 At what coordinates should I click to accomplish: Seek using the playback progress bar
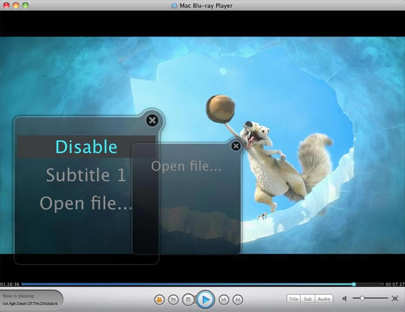click(203, 284)
